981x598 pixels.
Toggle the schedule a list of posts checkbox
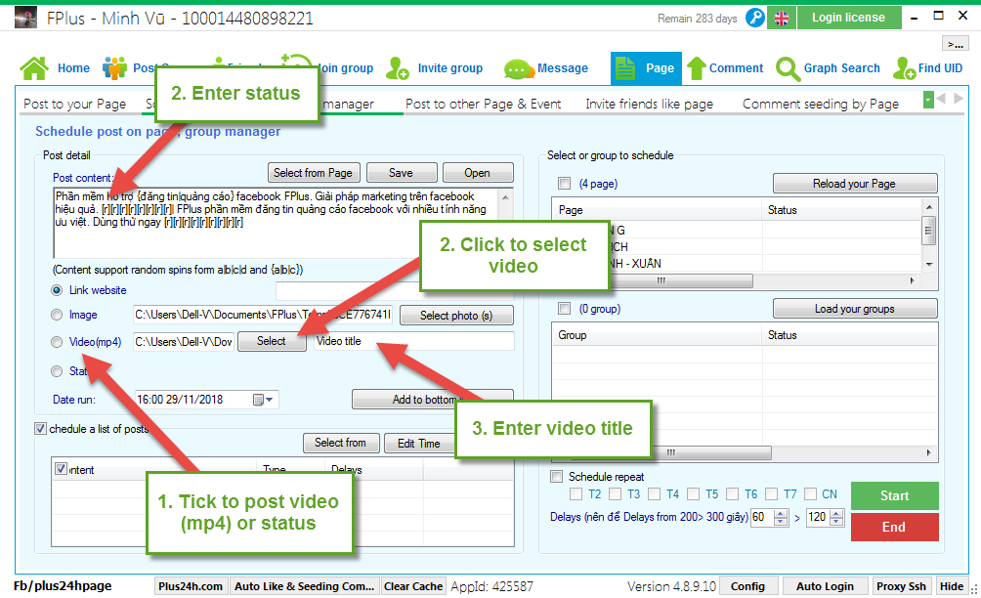tap(41, 429)
